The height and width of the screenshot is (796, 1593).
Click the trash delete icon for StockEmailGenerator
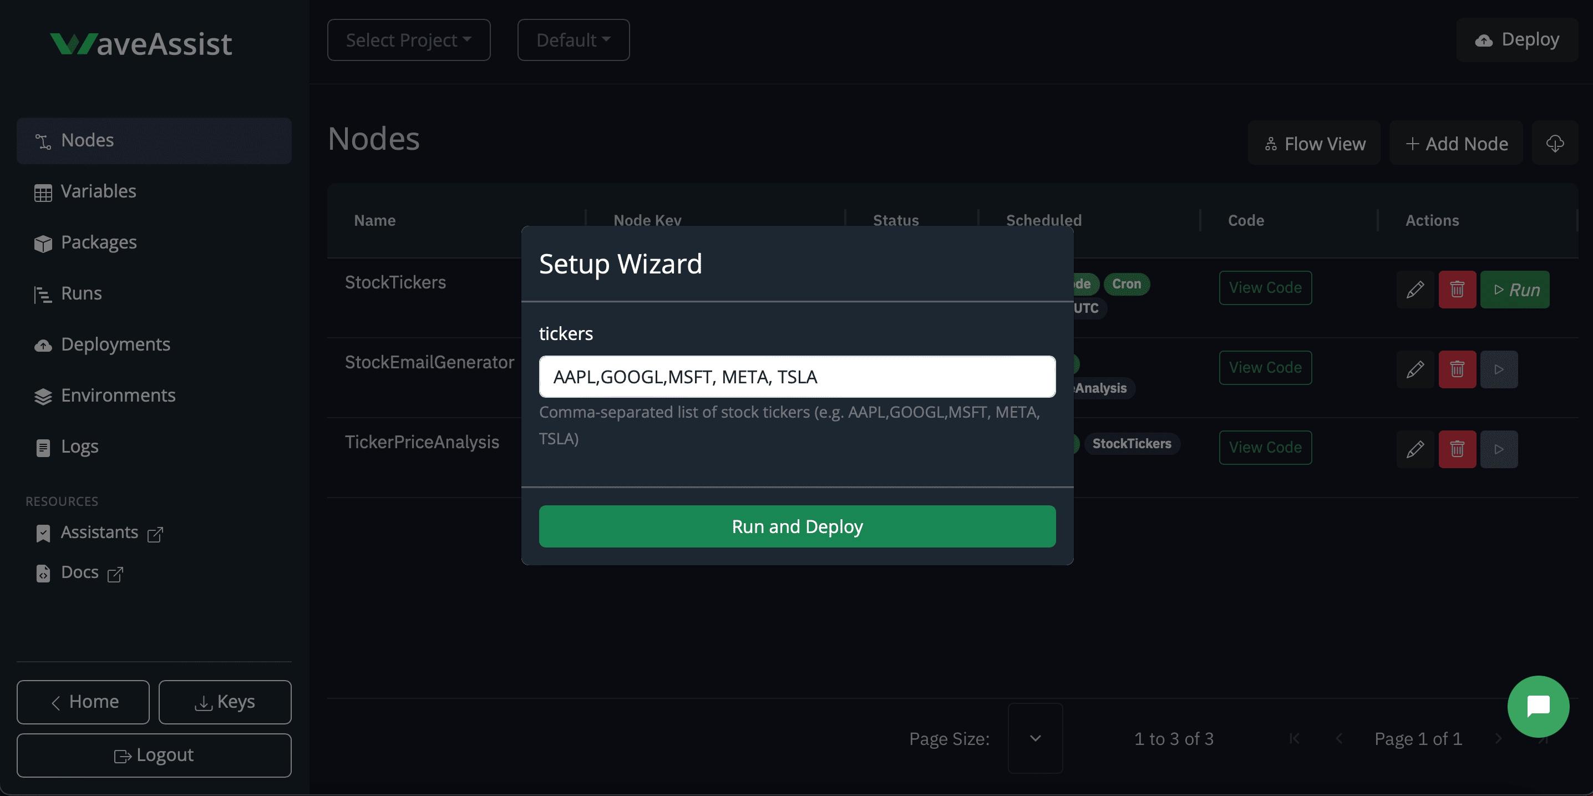[x=1457, y=369]
